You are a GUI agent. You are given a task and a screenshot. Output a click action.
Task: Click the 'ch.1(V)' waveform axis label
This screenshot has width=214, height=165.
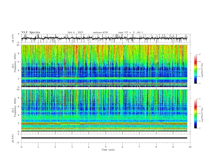pyautogui.click(x=13, y=38)
